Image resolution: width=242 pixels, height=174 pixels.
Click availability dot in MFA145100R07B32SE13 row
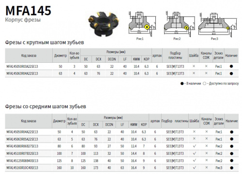232,154
